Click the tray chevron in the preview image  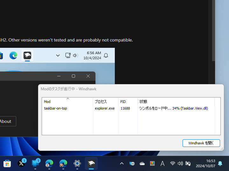pyautogui.click(x=58, y=55)
